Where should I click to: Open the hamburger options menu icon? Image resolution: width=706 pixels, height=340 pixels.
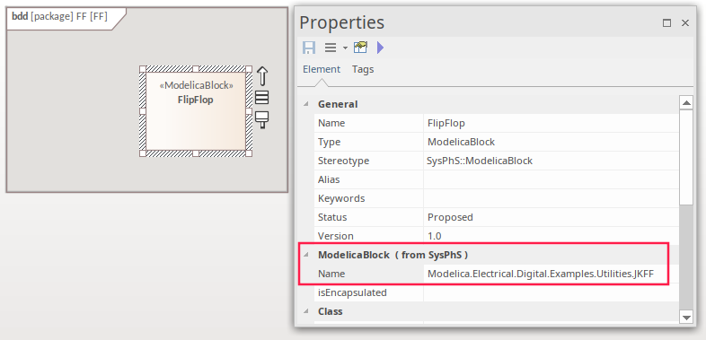click(x=331, y=48)
